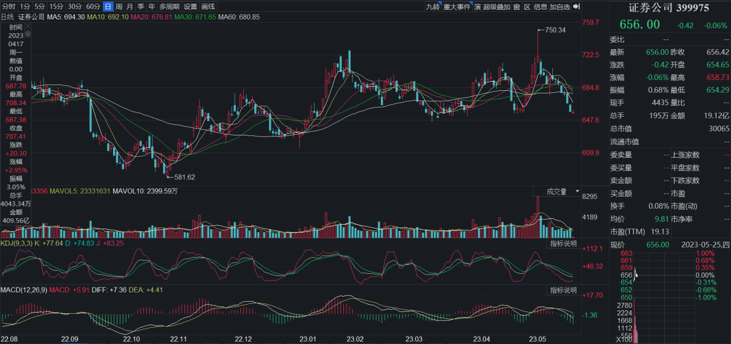This screenshot has width=731, height=344.
Task: Click the MA20: 676.81 label
Action: pyautogui.click(x=152, y=17)
